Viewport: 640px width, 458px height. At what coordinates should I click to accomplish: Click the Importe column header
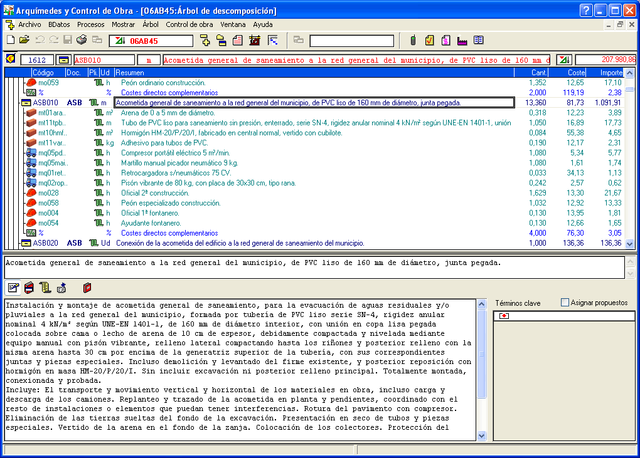click(x=605, y=73)
